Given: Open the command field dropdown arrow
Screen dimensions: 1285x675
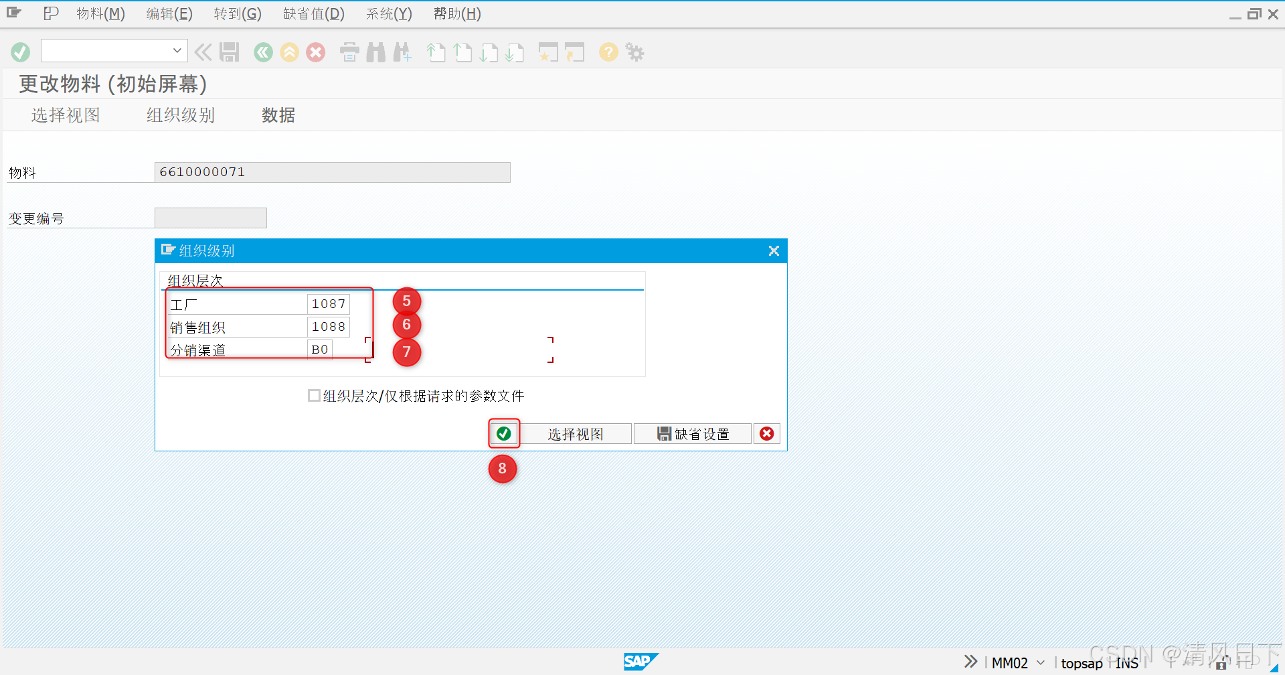Looking at the screenshot, I should click(x=177, y=51).
